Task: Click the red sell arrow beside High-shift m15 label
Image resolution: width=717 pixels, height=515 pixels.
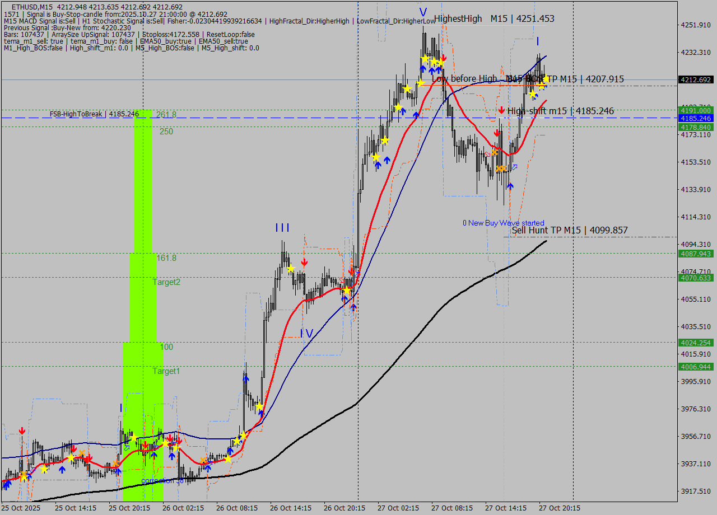Action: (501, 110)
